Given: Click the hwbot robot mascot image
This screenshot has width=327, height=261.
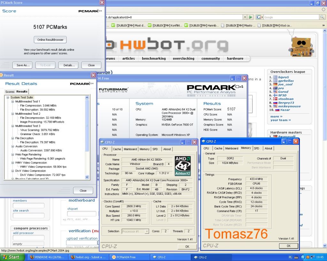Looking at the screenshot, I should pos(301,46).
